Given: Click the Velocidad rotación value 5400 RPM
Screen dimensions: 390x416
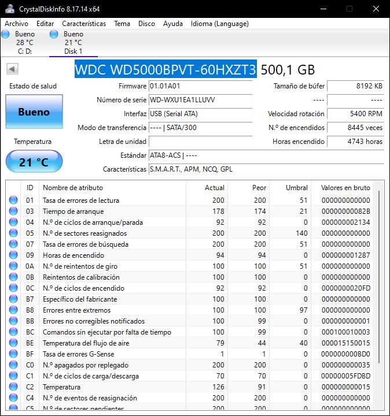Looking at the screenshot, I should coord(355,114).
